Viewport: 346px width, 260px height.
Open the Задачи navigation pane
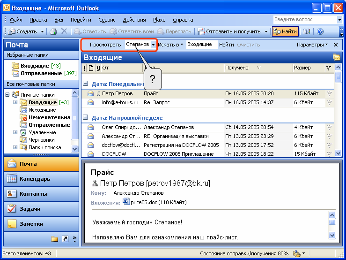tap(41, 209)
